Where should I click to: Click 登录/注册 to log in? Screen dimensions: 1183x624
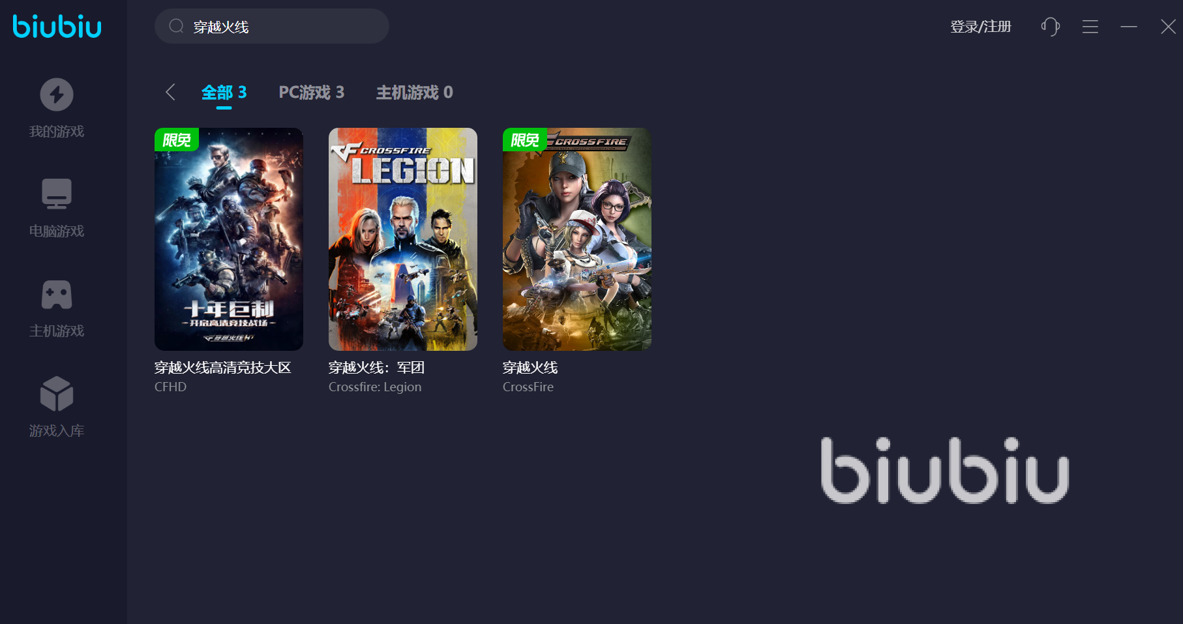pyautogui.click(x=980, y=27)
